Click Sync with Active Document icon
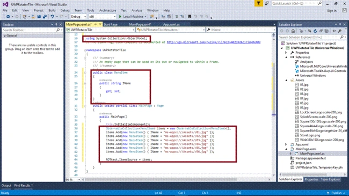Viewport: 349px width, 196px height. 310,31
